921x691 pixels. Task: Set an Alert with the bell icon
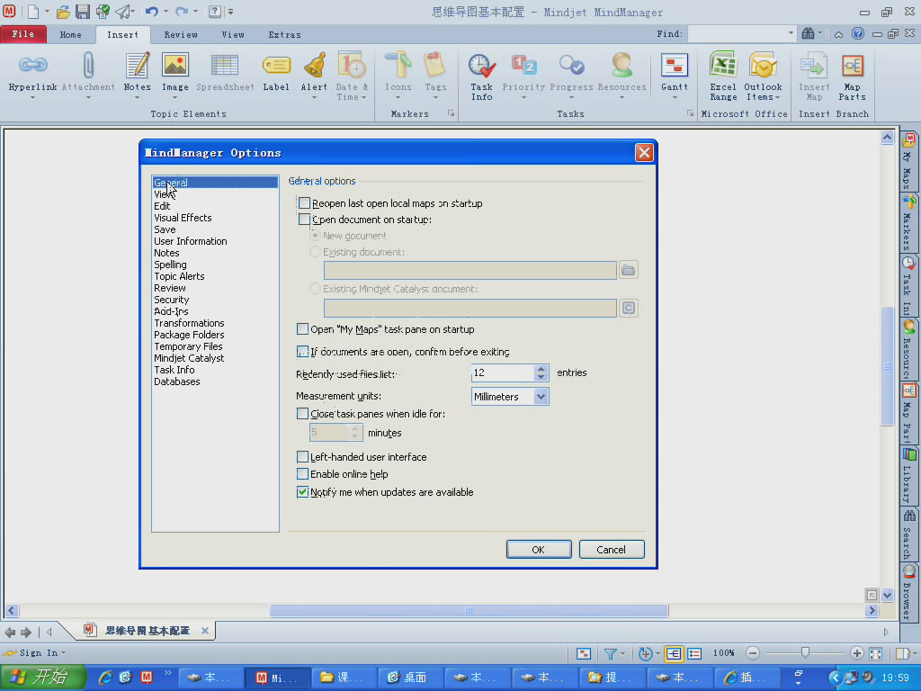click(x=314, y=72)
